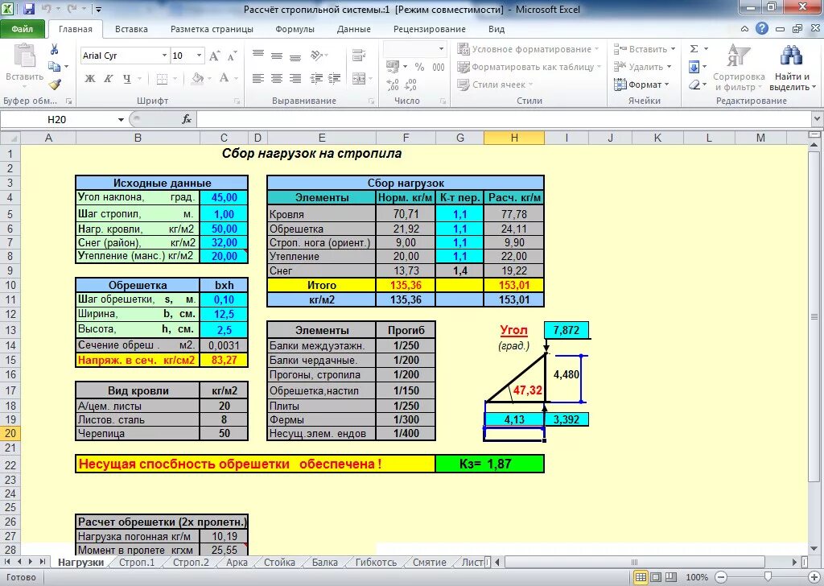Increase indent in alignment group
The width and height of the screenshot is (824, 586).
pyautogui.click(x=334, y=79)
